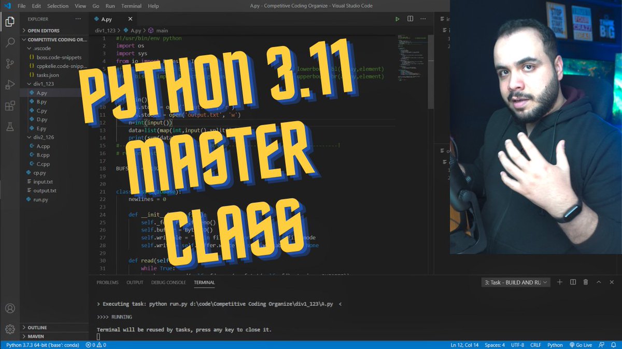Kill terminal with trash icon
The height and width of the screenshot is (349, 622).
pyautogui.click(x=586, y=282)
